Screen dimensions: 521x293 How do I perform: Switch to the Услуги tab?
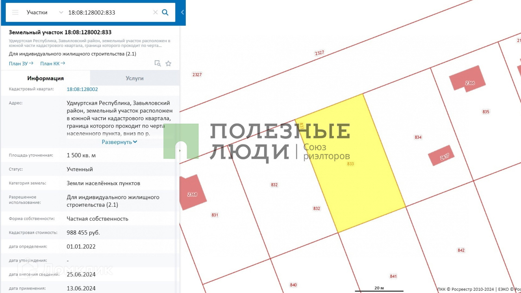[135, 78]
